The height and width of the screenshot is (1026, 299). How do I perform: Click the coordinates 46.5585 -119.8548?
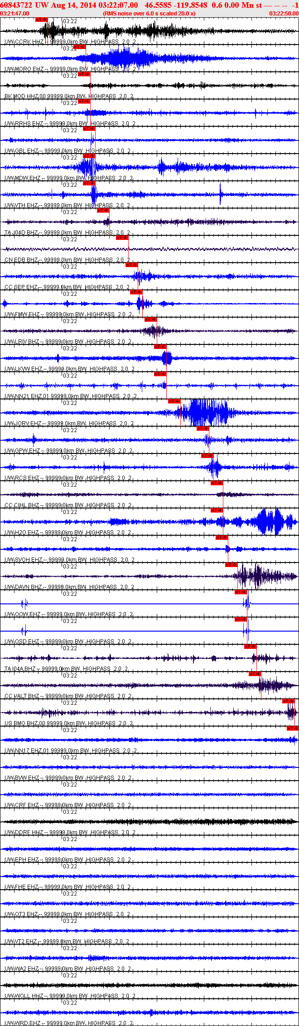(176, 5)
